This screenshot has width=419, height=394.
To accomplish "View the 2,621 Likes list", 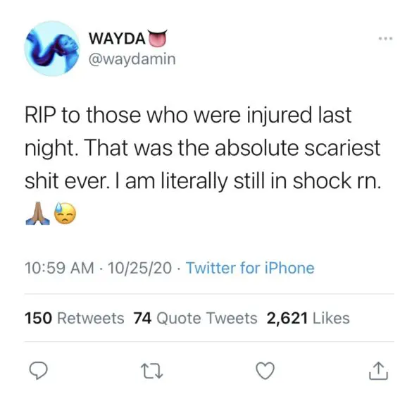I will [308, 318].
